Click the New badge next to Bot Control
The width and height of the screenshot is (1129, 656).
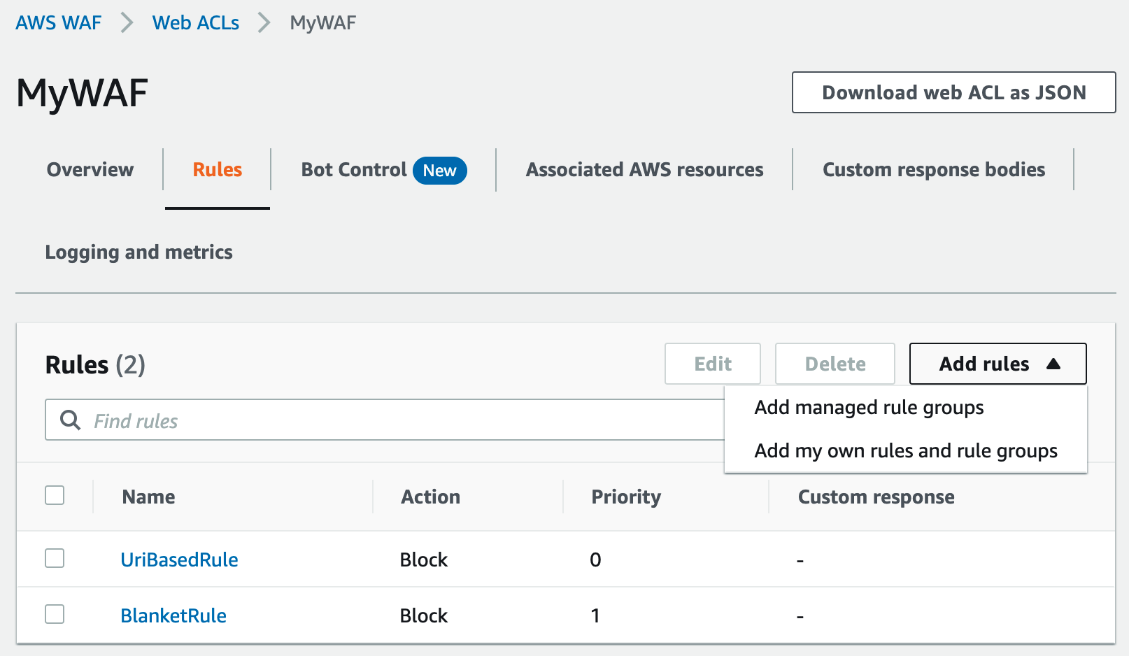(439, 170)
